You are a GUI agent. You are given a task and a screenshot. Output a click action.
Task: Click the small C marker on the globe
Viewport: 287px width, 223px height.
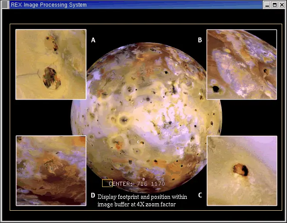coord(138,142)
